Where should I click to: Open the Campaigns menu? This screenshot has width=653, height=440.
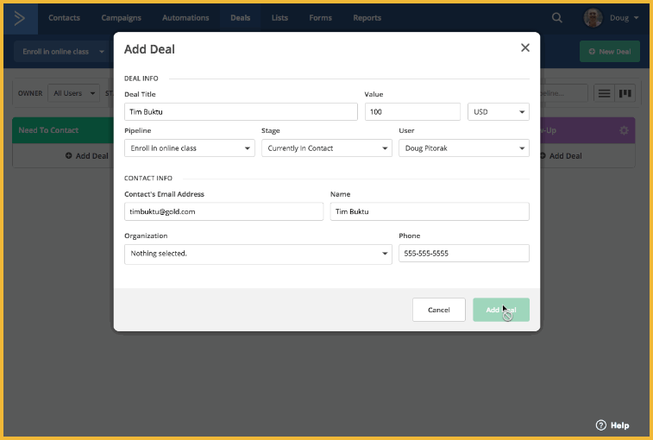point(121,18)
